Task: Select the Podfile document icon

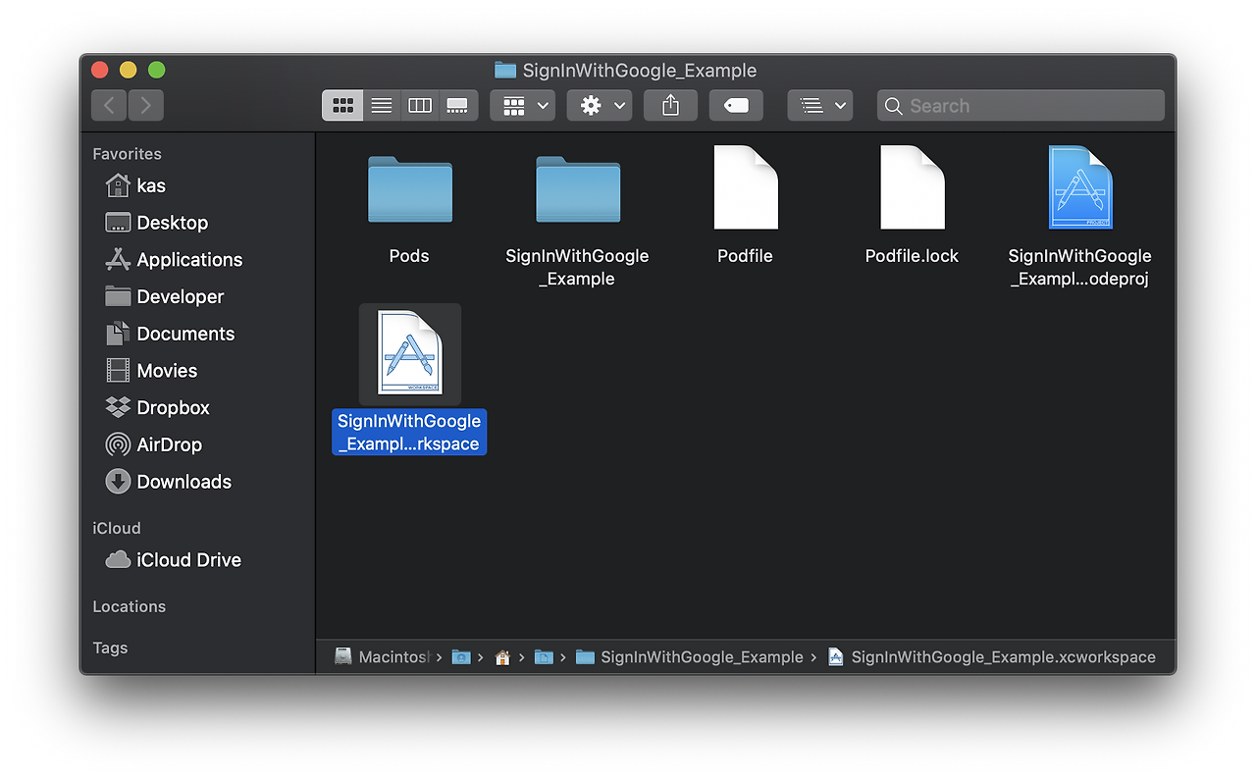Action: [746, 187]
